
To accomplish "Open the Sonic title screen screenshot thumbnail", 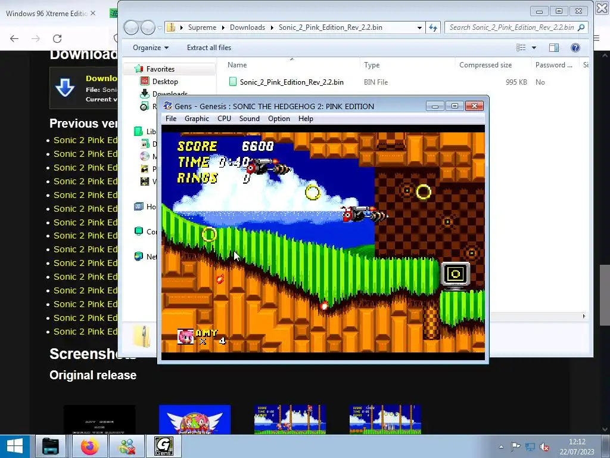I will click(195, 419).
